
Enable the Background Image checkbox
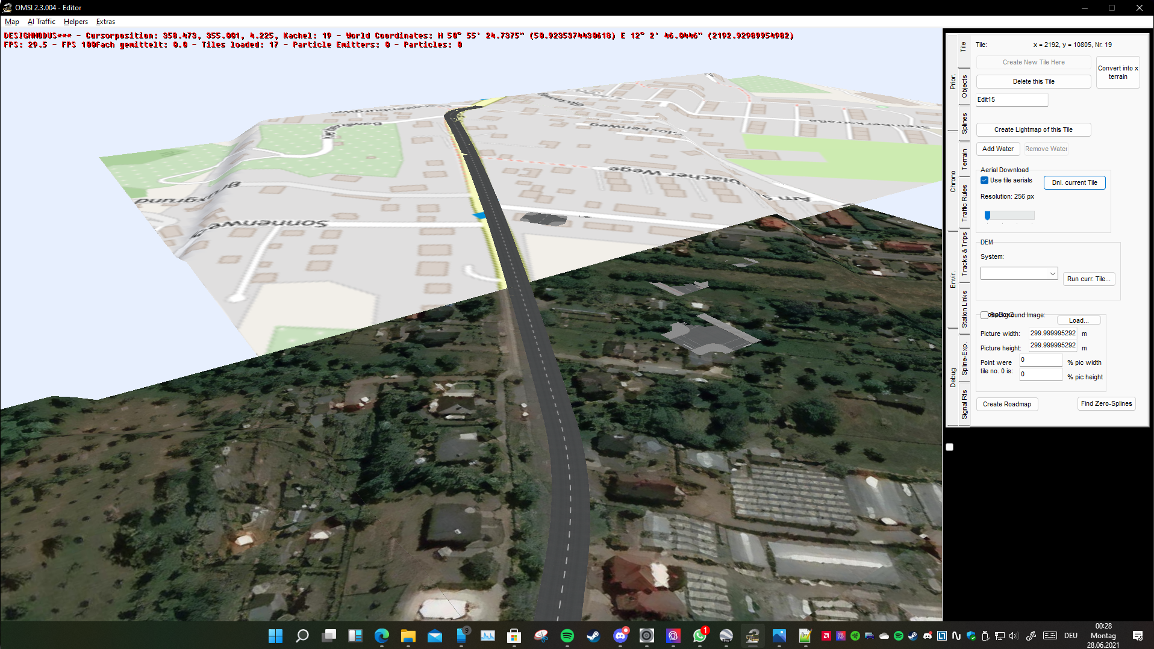pyautogui.click(x=984, y=315)
